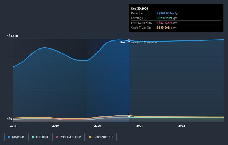The height and width of the screenshot is (145, 228).
Task: Click the Cash From Op orange data point
Action: (129, 116)
